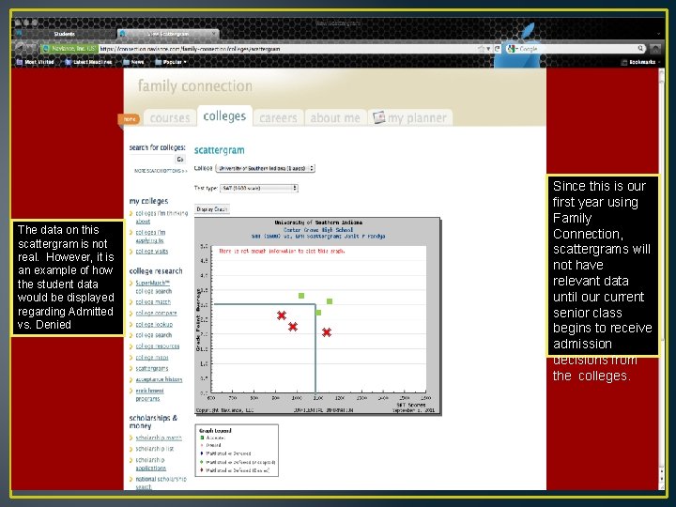Screen dimensions: 676x507
Task: Open the scattergrams sidebar link
Action: [152, 369]
